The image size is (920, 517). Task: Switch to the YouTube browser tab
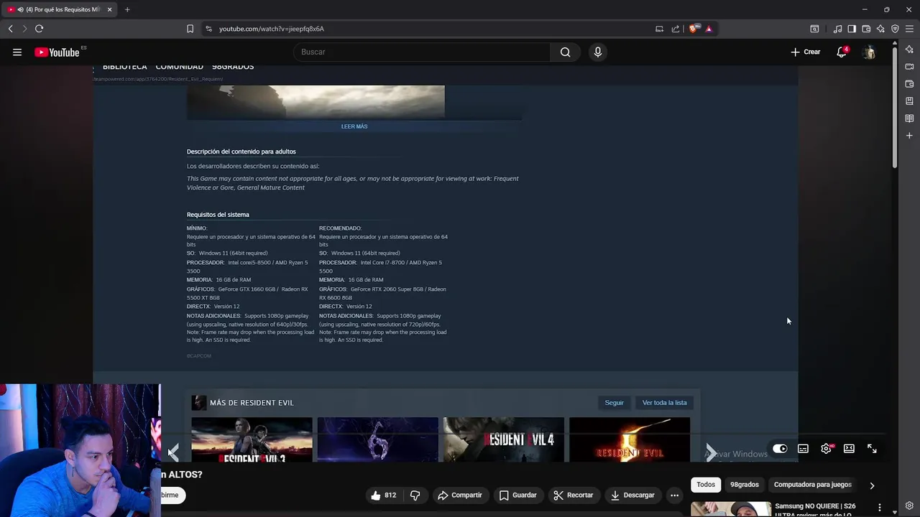pyautogui.click(x=59, y=9)
